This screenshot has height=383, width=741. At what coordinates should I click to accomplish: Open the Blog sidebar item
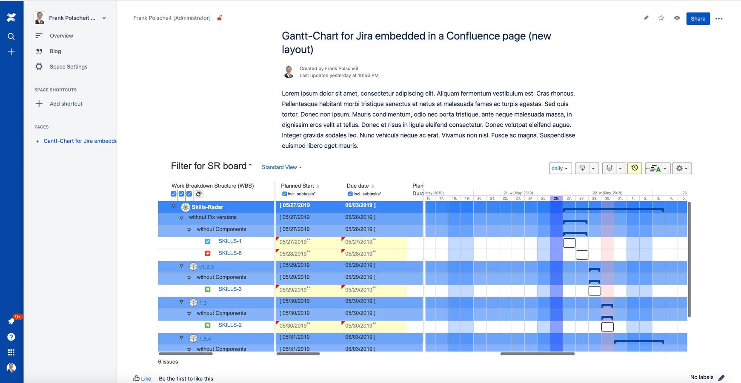click(55, 51)
